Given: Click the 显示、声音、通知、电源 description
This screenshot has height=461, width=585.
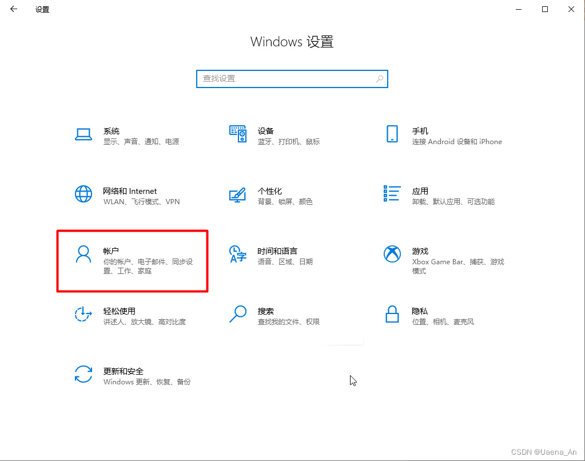Looking at the screenshot, I should [141, 141].
